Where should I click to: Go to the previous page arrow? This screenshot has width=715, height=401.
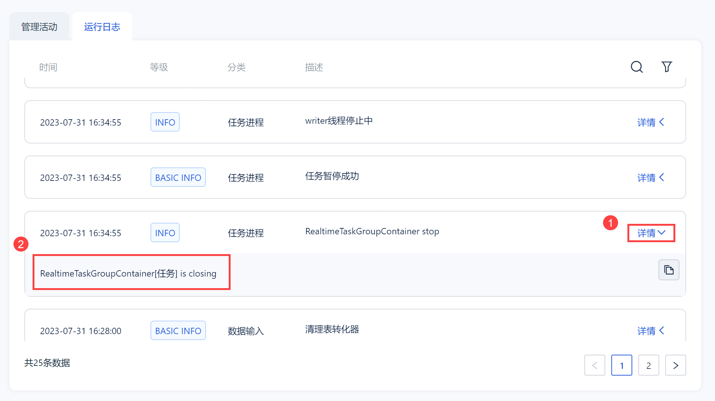594,365
